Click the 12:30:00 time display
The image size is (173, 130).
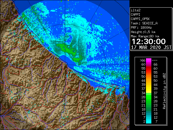pos(149,41)
